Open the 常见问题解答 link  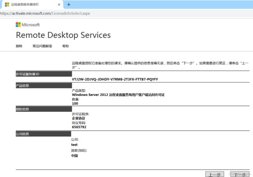[x=42, y=46]
